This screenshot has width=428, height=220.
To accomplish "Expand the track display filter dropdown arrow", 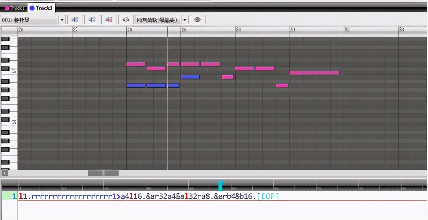I will pyautogui.click(x=185, y=20).
